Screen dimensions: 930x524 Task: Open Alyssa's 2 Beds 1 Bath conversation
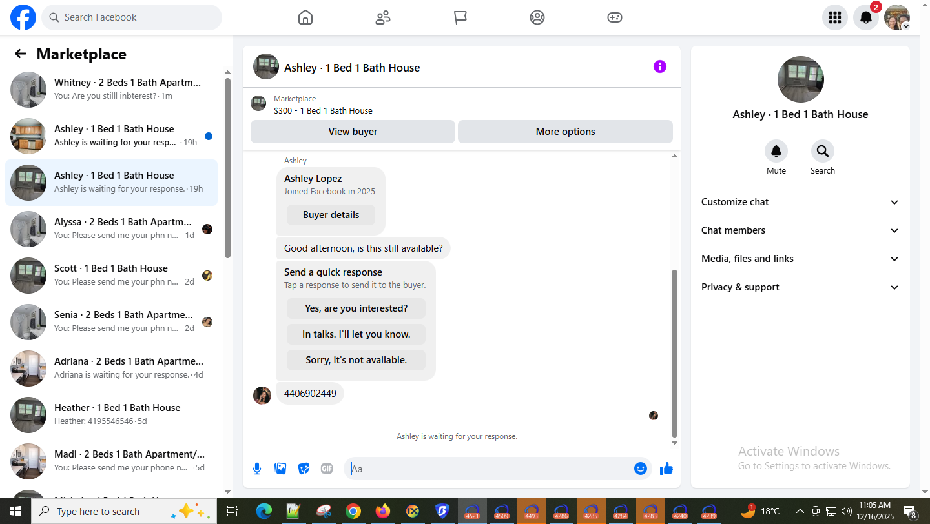tap(111, 229)
